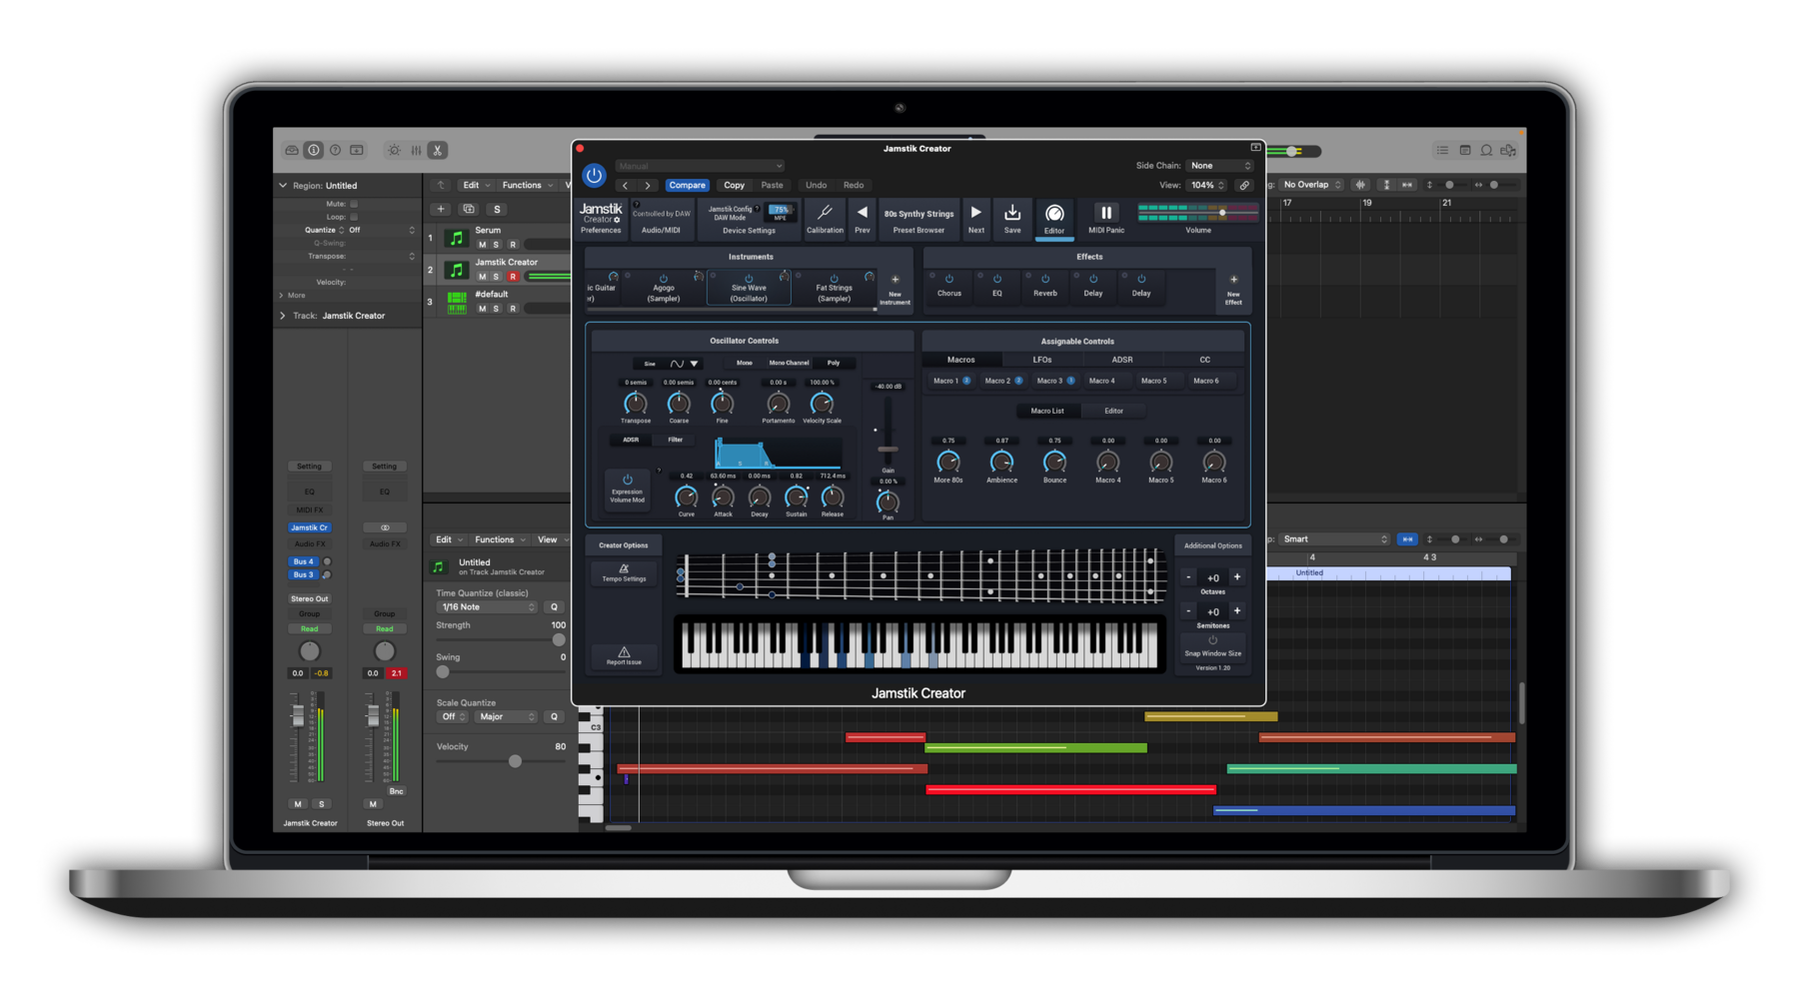This screenshot has width=1799, height=999.
Task: Click the Compare button
Action: click(687, 185)
